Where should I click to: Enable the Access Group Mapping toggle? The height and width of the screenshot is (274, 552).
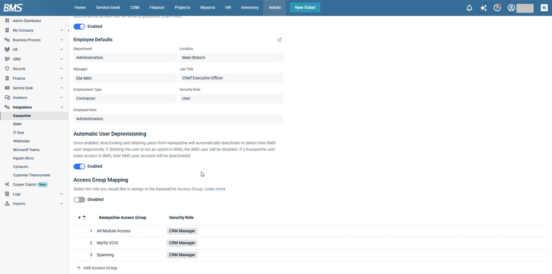80,199
